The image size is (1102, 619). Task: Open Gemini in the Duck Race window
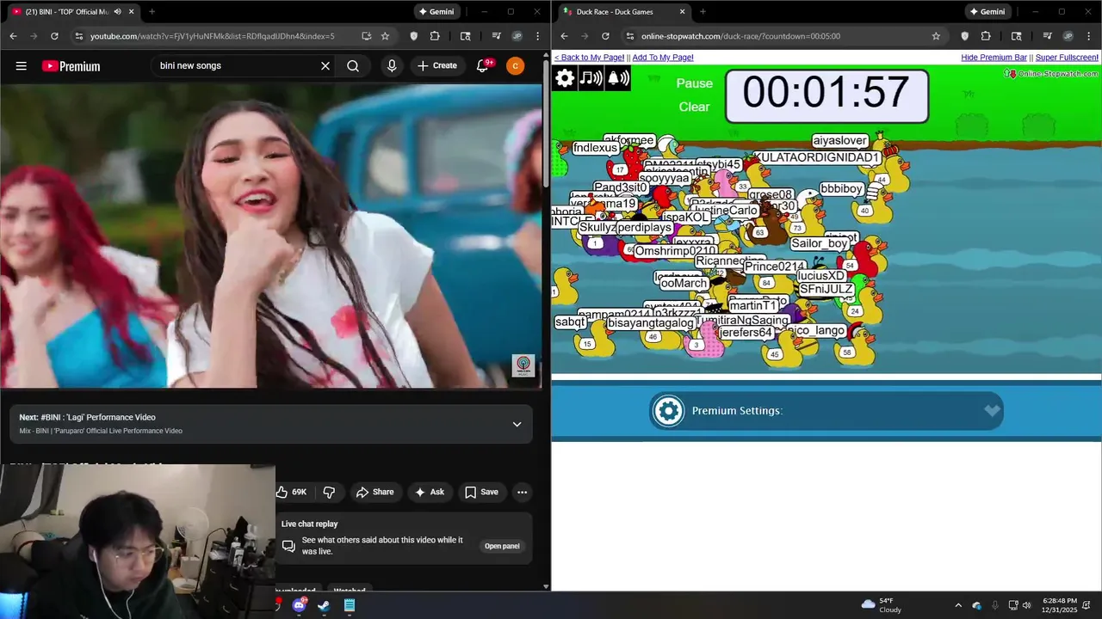click(987, 12)
